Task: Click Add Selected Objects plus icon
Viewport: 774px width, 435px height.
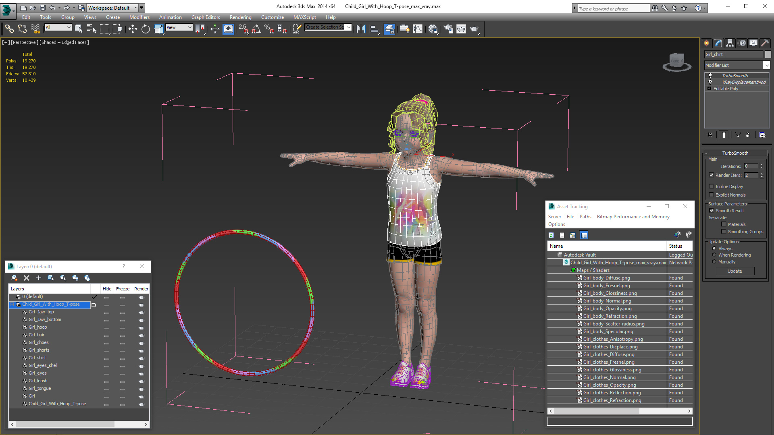Action: point(39,278)
